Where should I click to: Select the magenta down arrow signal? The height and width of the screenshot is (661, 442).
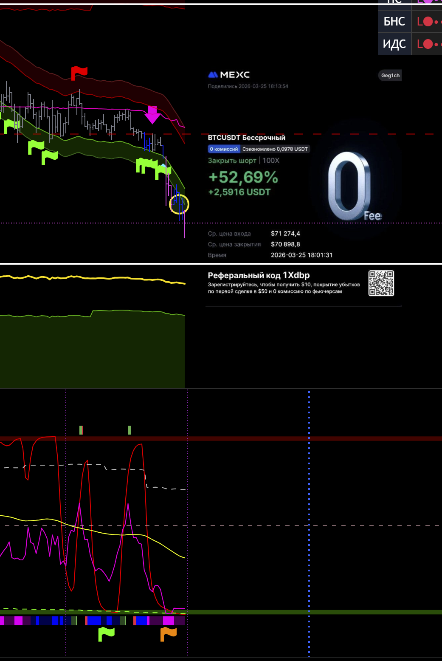(x=152, y=114)
